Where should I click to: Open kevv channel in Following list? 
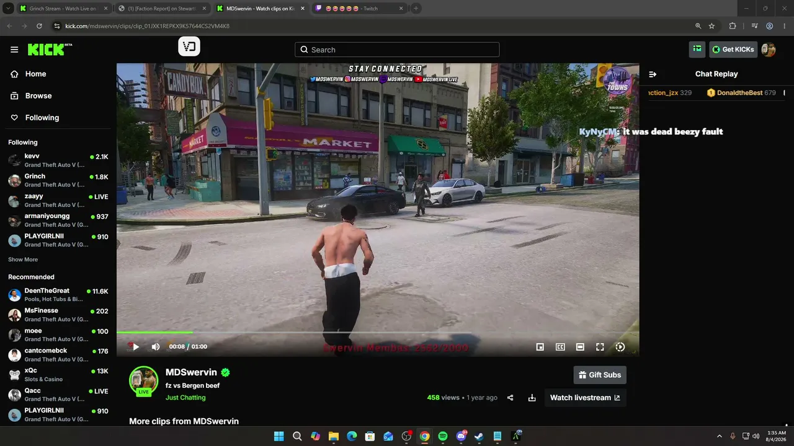(x=58, y=160)
